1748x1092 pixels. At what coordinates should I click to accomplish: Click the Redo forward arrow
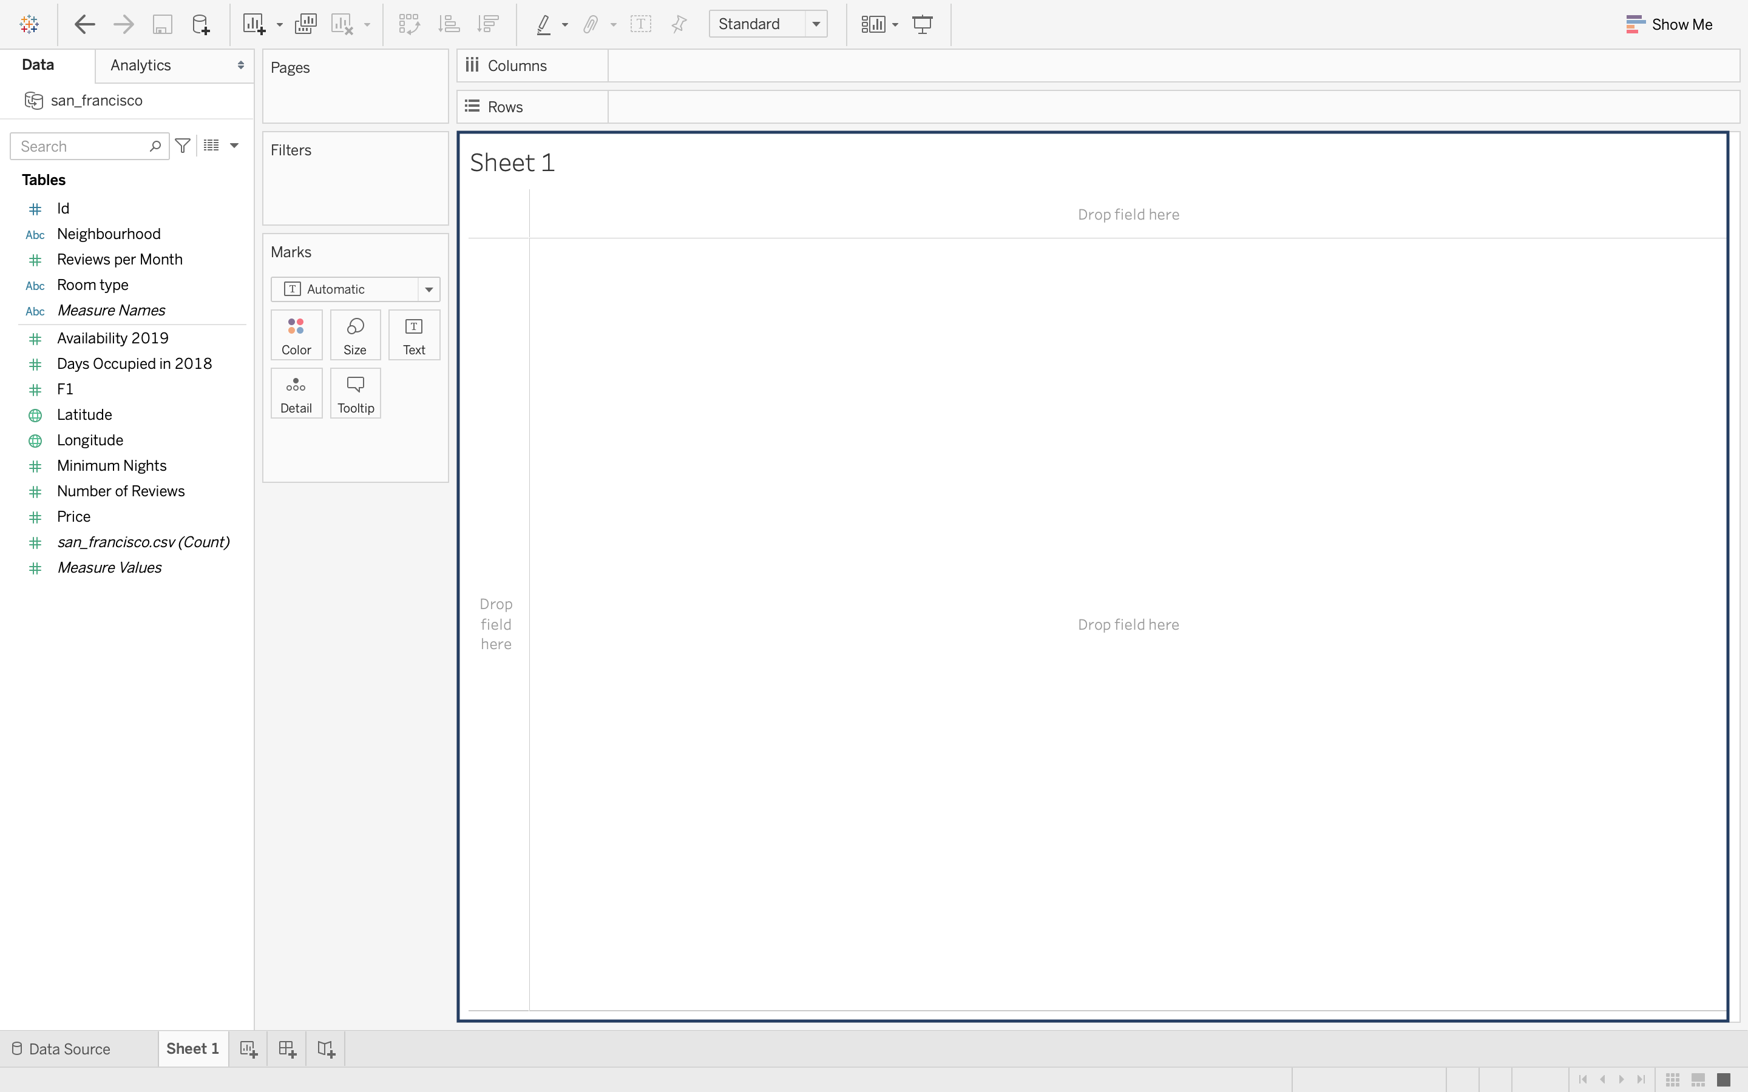[124, 24]
